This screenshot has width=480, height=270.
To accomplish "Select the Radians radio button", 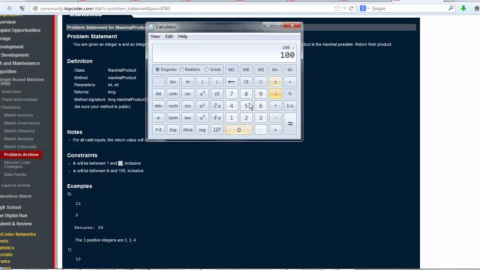I will tap(181, 69).
